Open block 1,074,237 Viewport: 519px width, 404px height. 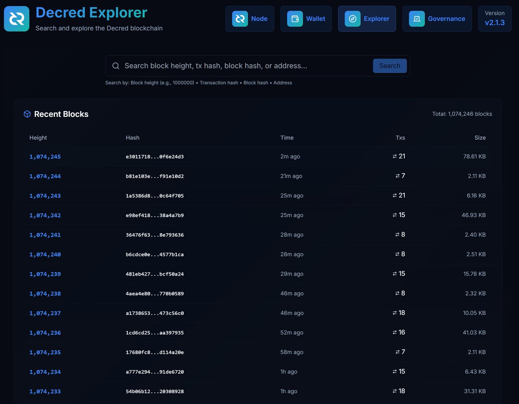(x=45, y=313)
